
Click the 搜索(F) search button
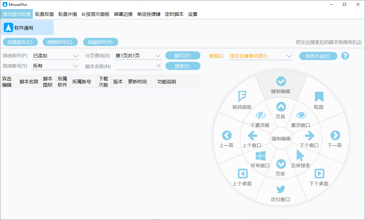pos(183,66)
